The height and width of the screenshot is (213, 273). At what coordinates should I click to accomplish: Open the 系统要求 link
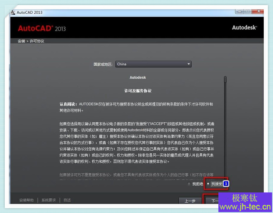point(49,200)
